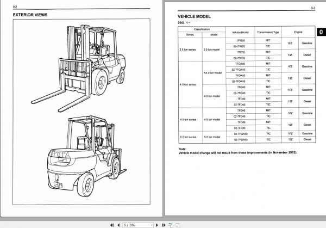This screenshot has width=326, height=228.
Task: Click the 7FD45 vehicle model cell
Action: 241,122
